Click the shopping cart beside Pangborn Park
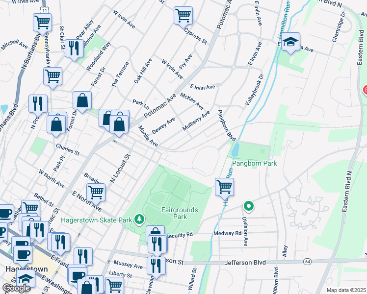Viewport: 367px width, 294px height. (224, 186)
